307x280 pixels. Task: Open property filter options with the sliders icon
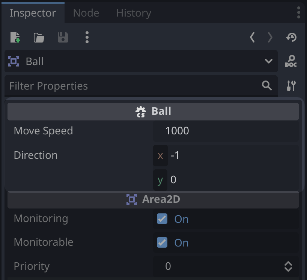[290, 86]
